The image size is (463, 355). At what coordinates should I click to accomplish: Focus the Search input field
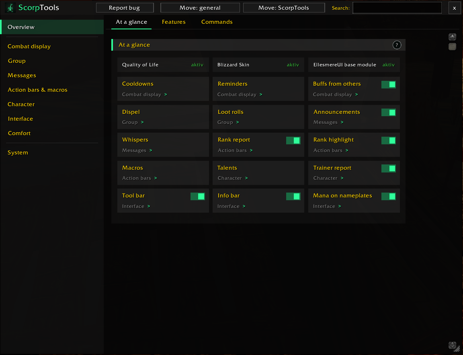point(397,8)
